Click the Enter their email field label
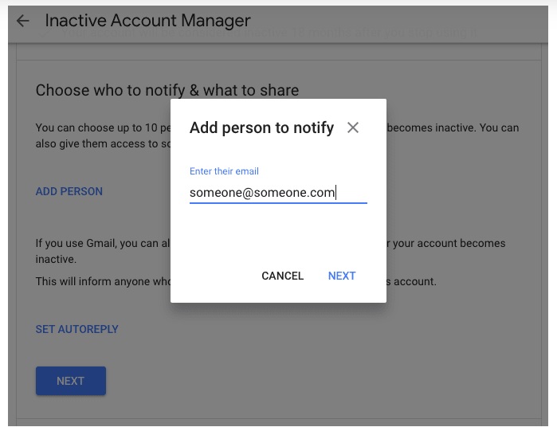Screen dimensions: 557x431 224,171
